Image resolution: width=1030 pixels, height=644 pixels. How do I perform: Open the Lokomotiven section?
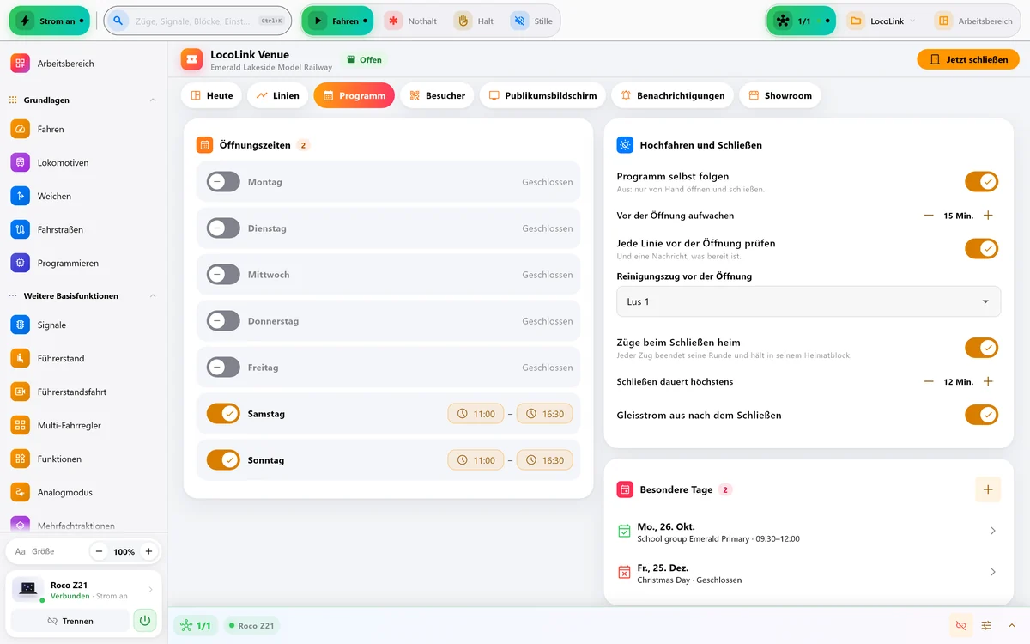[83, 162]
